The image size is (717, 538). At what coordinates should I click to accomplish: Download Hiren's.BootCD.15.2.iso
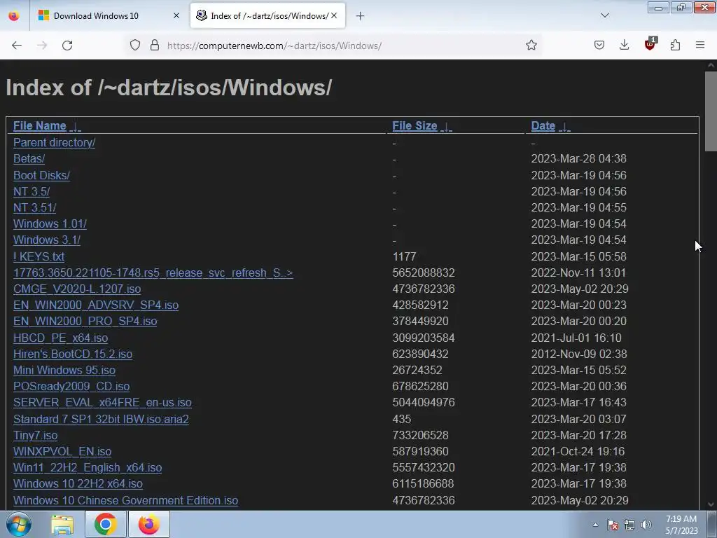[73, 354]
